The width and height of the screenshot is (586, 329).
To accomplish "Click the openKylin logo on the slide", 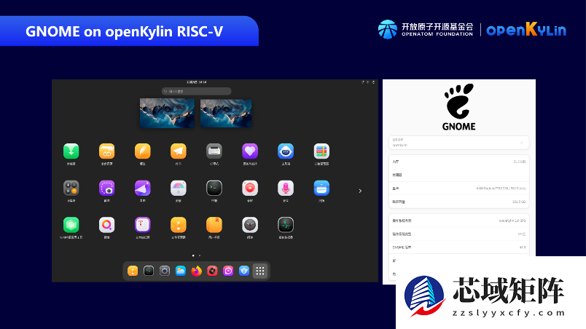I will click(526, 29).
